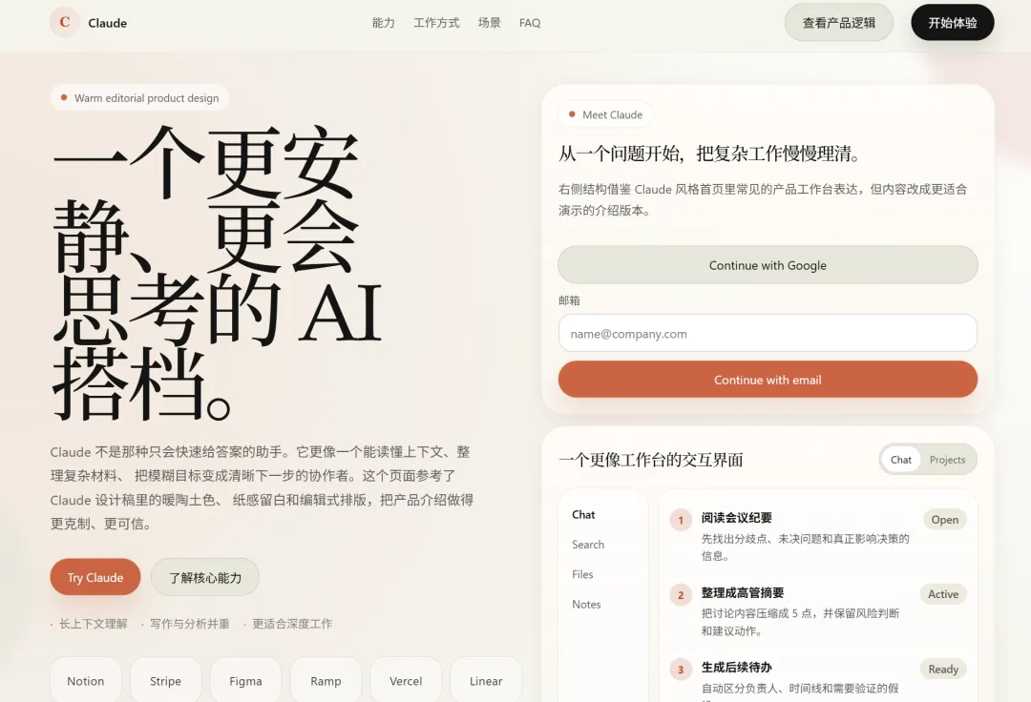Click the Stripe logo chip
The height and width of the screenshot is (702, 1031).
[x=166, y=681]
